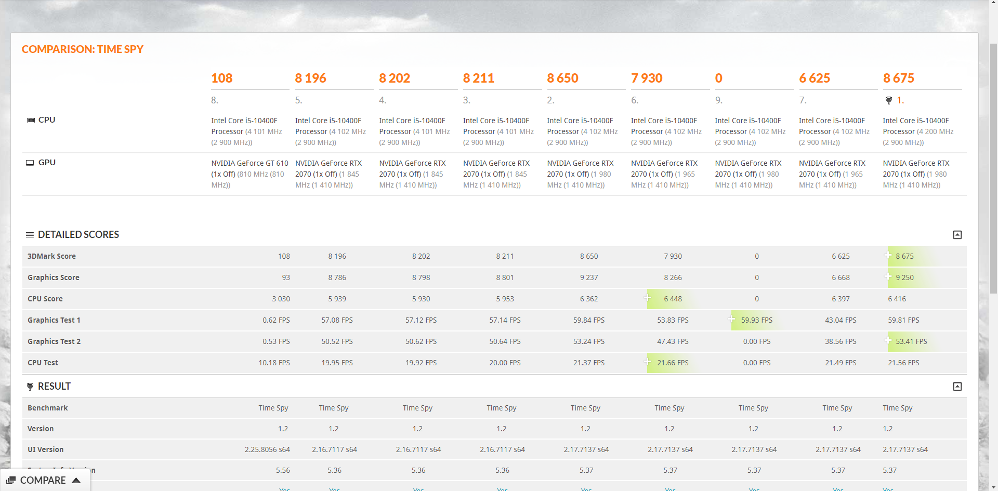Click the scrollbar down arrow
This screenshot has height=491, width=998.
[993, 487]
